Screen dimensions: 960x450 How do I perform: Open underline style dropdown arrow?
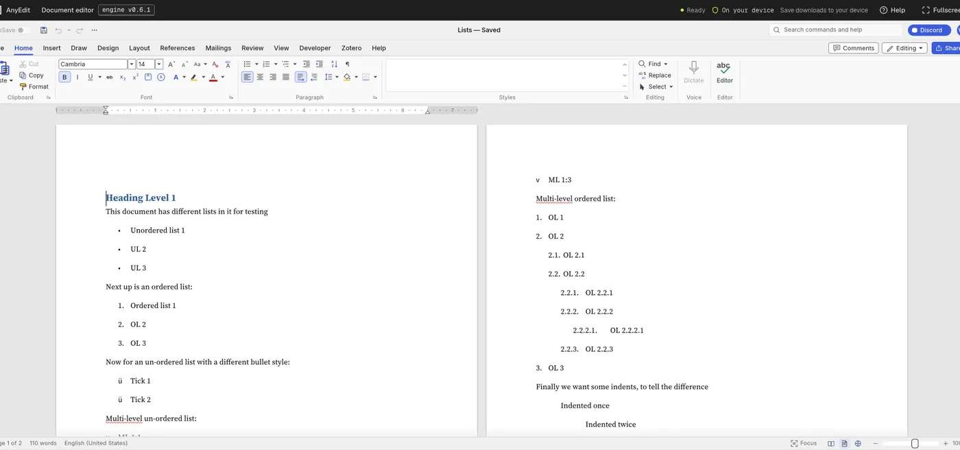[x=99, y=78]
